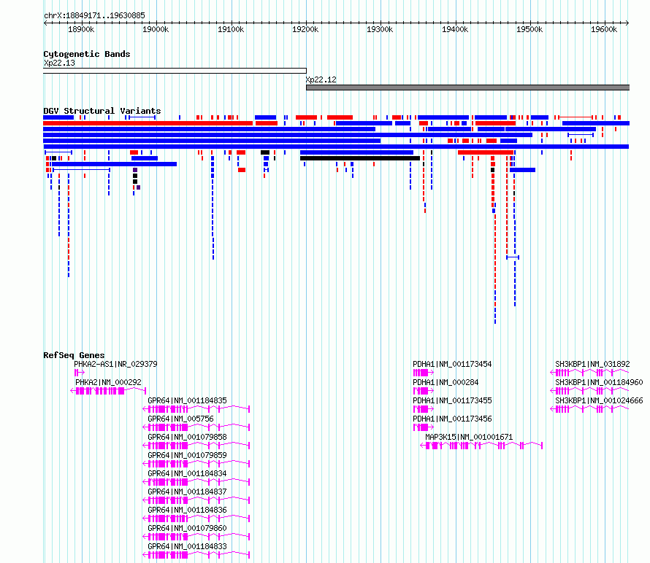
Task: Click the 19600k ruler tick label
Action: click(605, 29)
